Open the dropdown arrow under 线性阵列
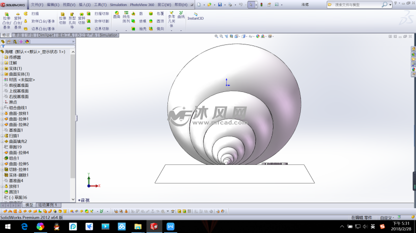The height and width of the screenshot is (233, 416). tap(126, 30)
